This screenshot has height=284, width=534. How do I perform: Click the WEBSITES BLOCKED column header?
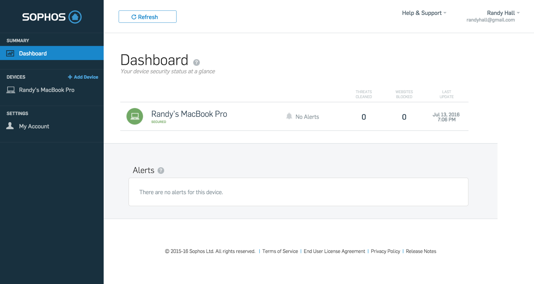click(x=404, y=94)
